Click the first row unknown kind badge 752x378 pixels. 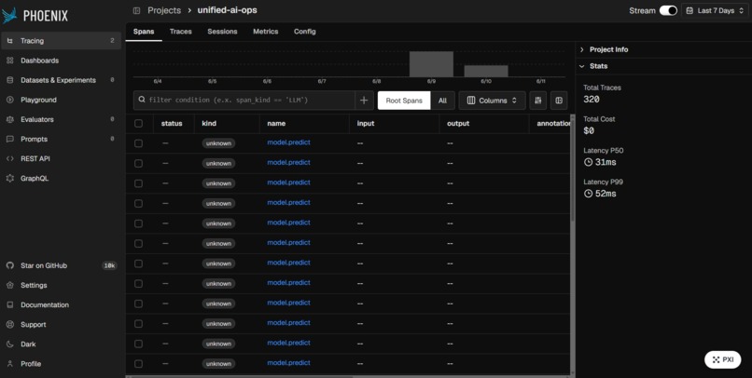tap(218, 143)
